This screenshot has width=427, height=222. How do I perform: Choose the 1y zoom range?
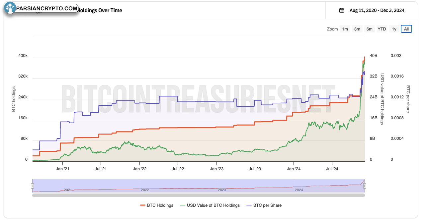394,29
